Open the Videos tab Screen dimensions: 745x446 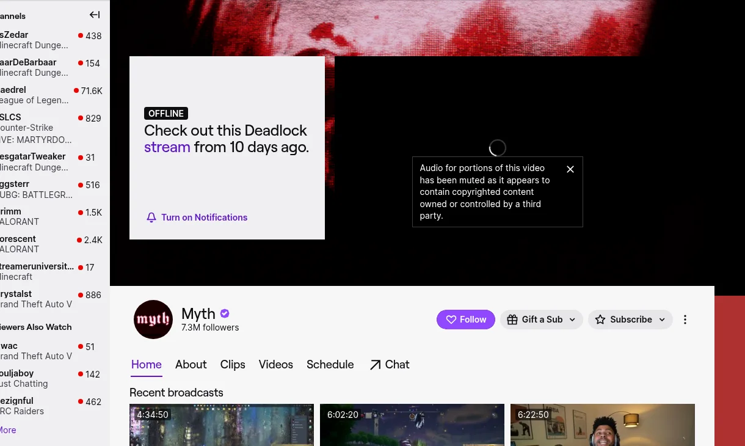(x=276, y=365)
